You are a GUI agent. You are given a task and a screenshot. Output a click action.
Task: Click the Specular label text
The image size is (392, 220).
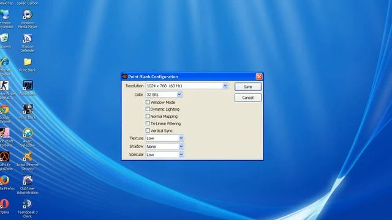pos(136,155)
